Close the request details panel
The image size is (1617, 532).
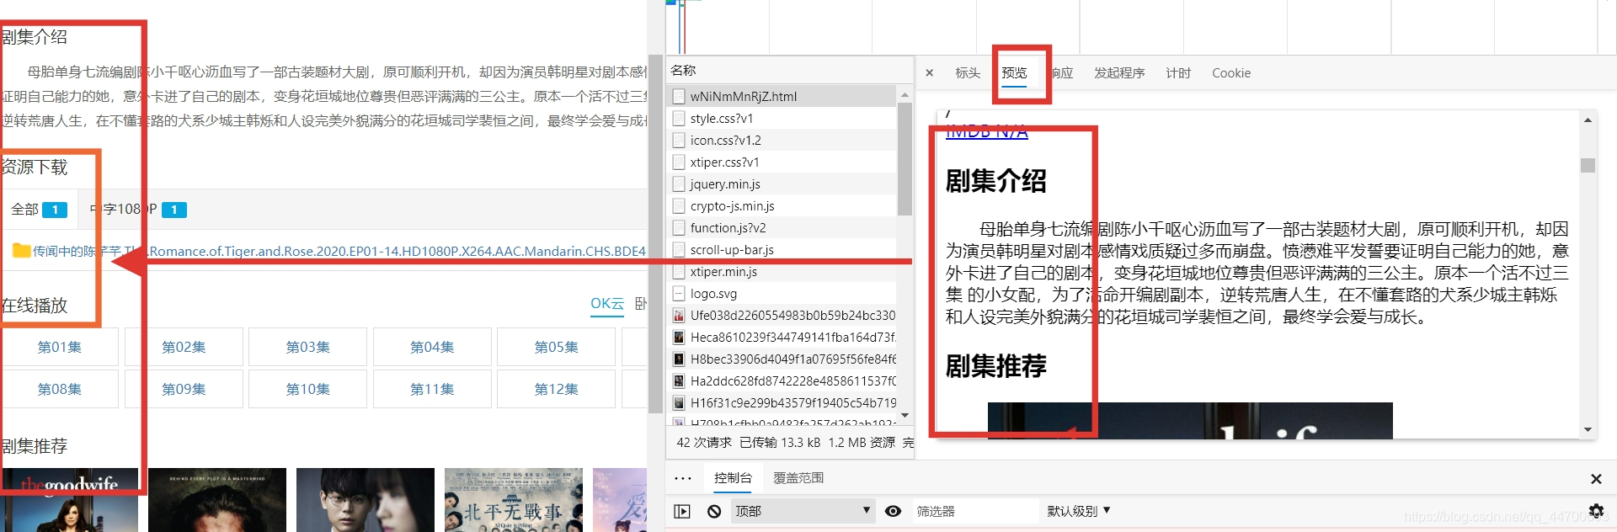point(929,73)
